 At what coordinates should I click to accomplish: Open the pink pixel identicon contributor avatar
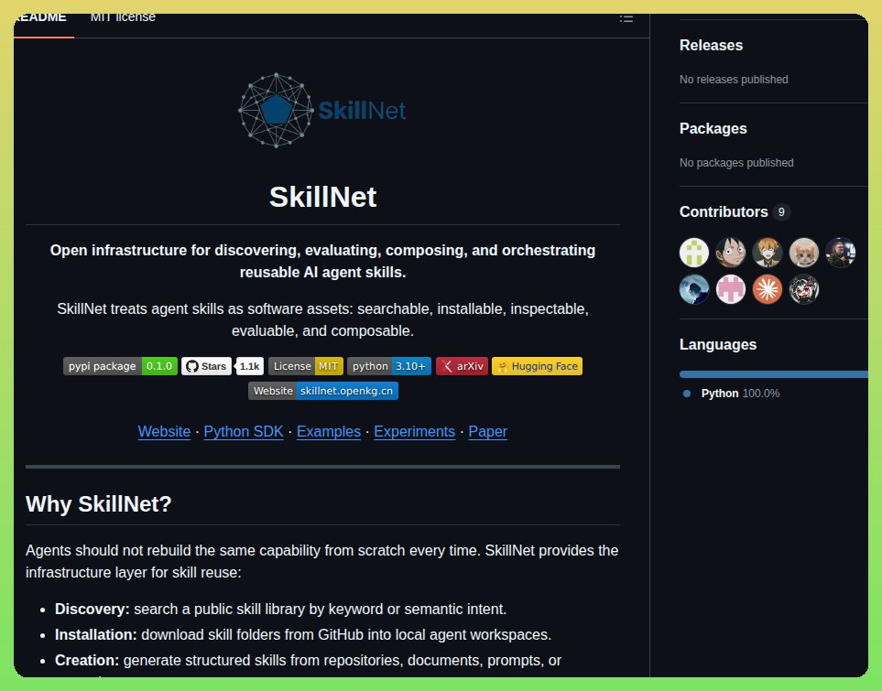(731, 289)
